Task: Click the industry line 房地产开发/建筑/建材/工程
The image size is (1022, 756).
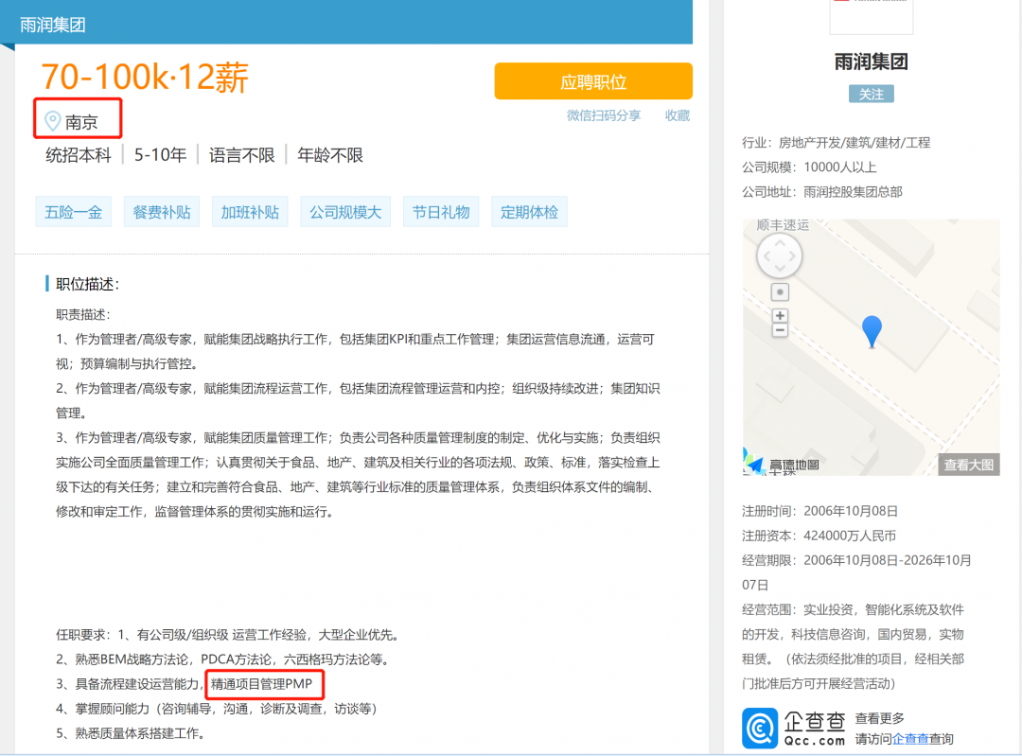Action: [855, 143]
